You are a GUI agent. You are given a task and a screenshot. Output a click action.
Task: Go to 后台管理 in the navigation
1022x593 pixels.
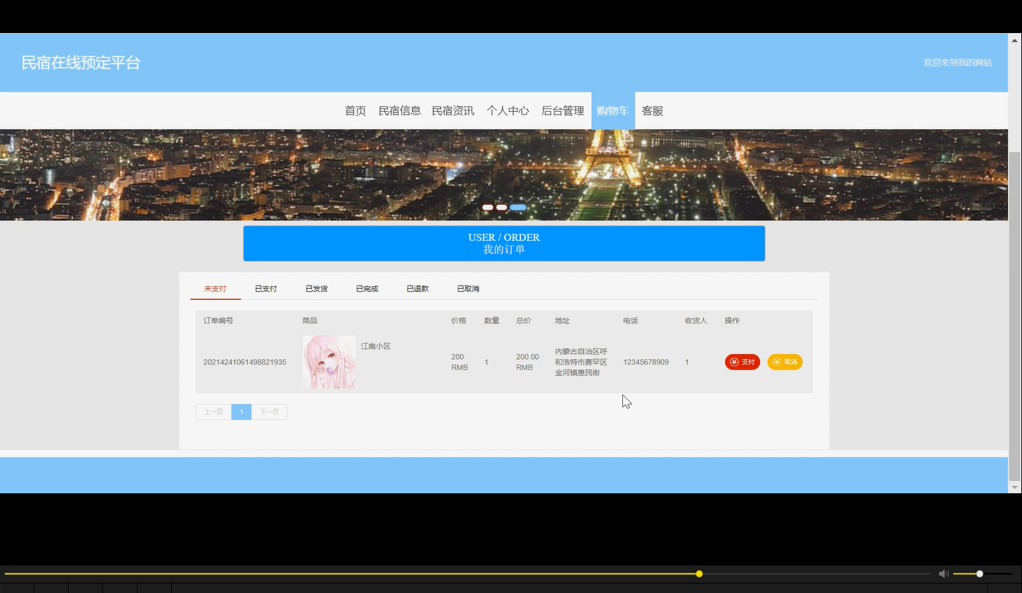(563, 111)
